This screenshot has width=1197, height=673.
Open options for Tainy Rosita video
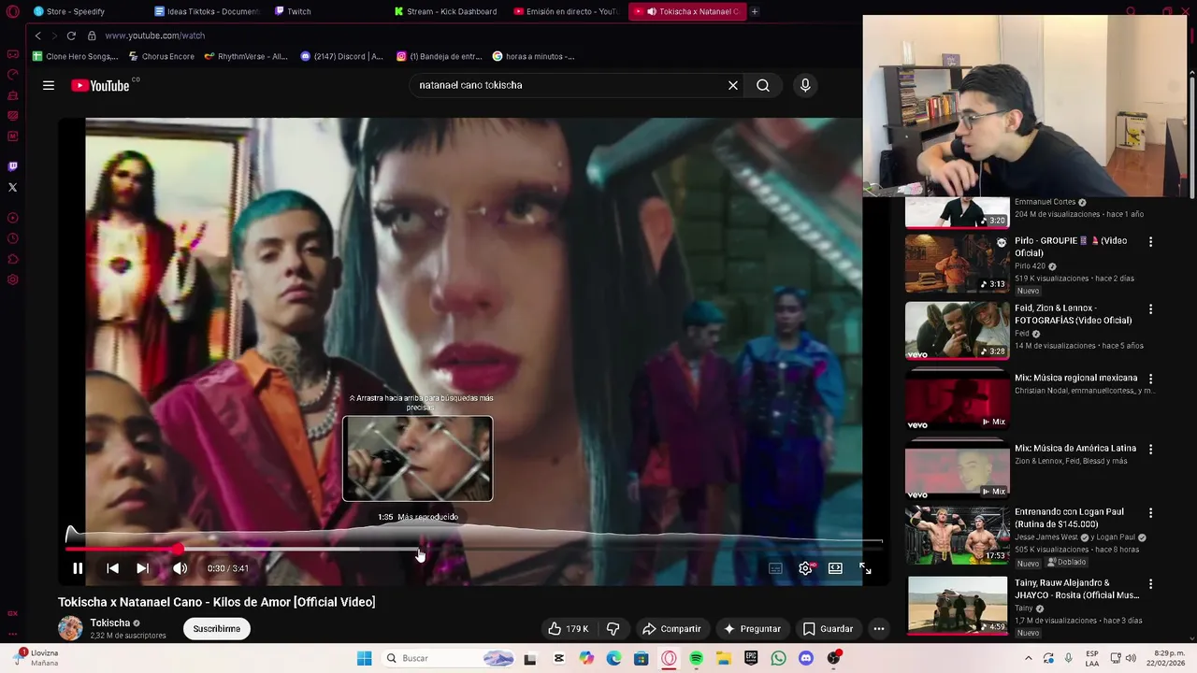(x=1150, y=584)
